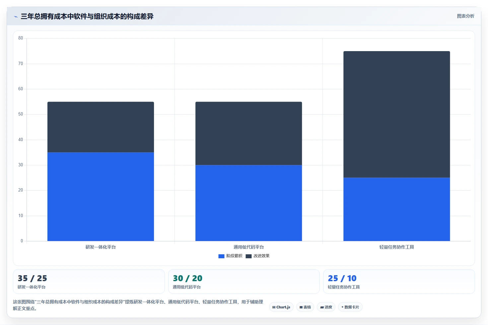Click the 图表分析 label in the header
The width and height of the screenshot is (488, 325).
465,16
